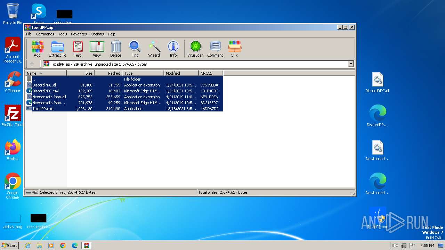The height and width of the screenshot is (250, 445).
Task: Open Chrome from taskbar
Action: [63, 245]
